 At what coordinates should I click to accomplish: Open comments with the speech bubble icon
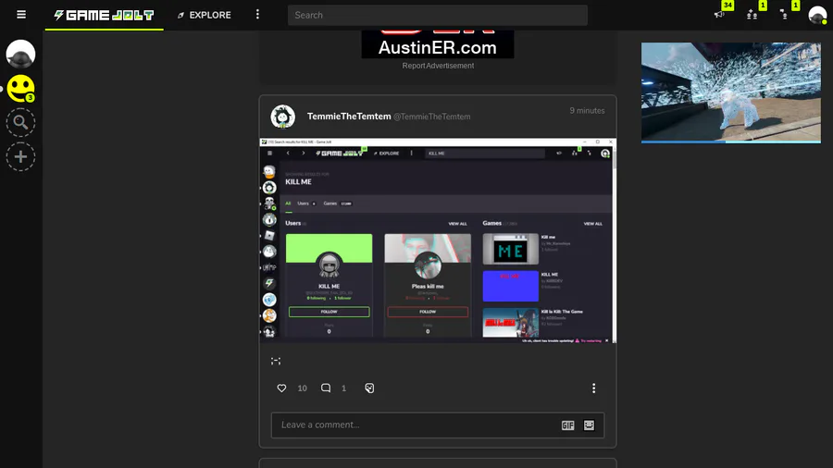point(326,388)
